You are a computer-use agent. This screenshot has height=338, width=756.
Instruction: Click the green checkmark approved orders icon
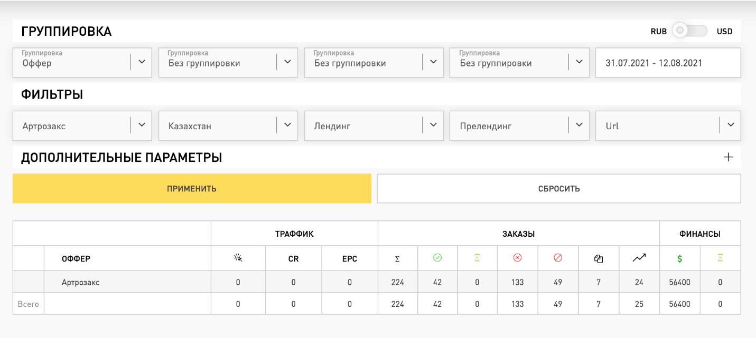tap(437, 258)
